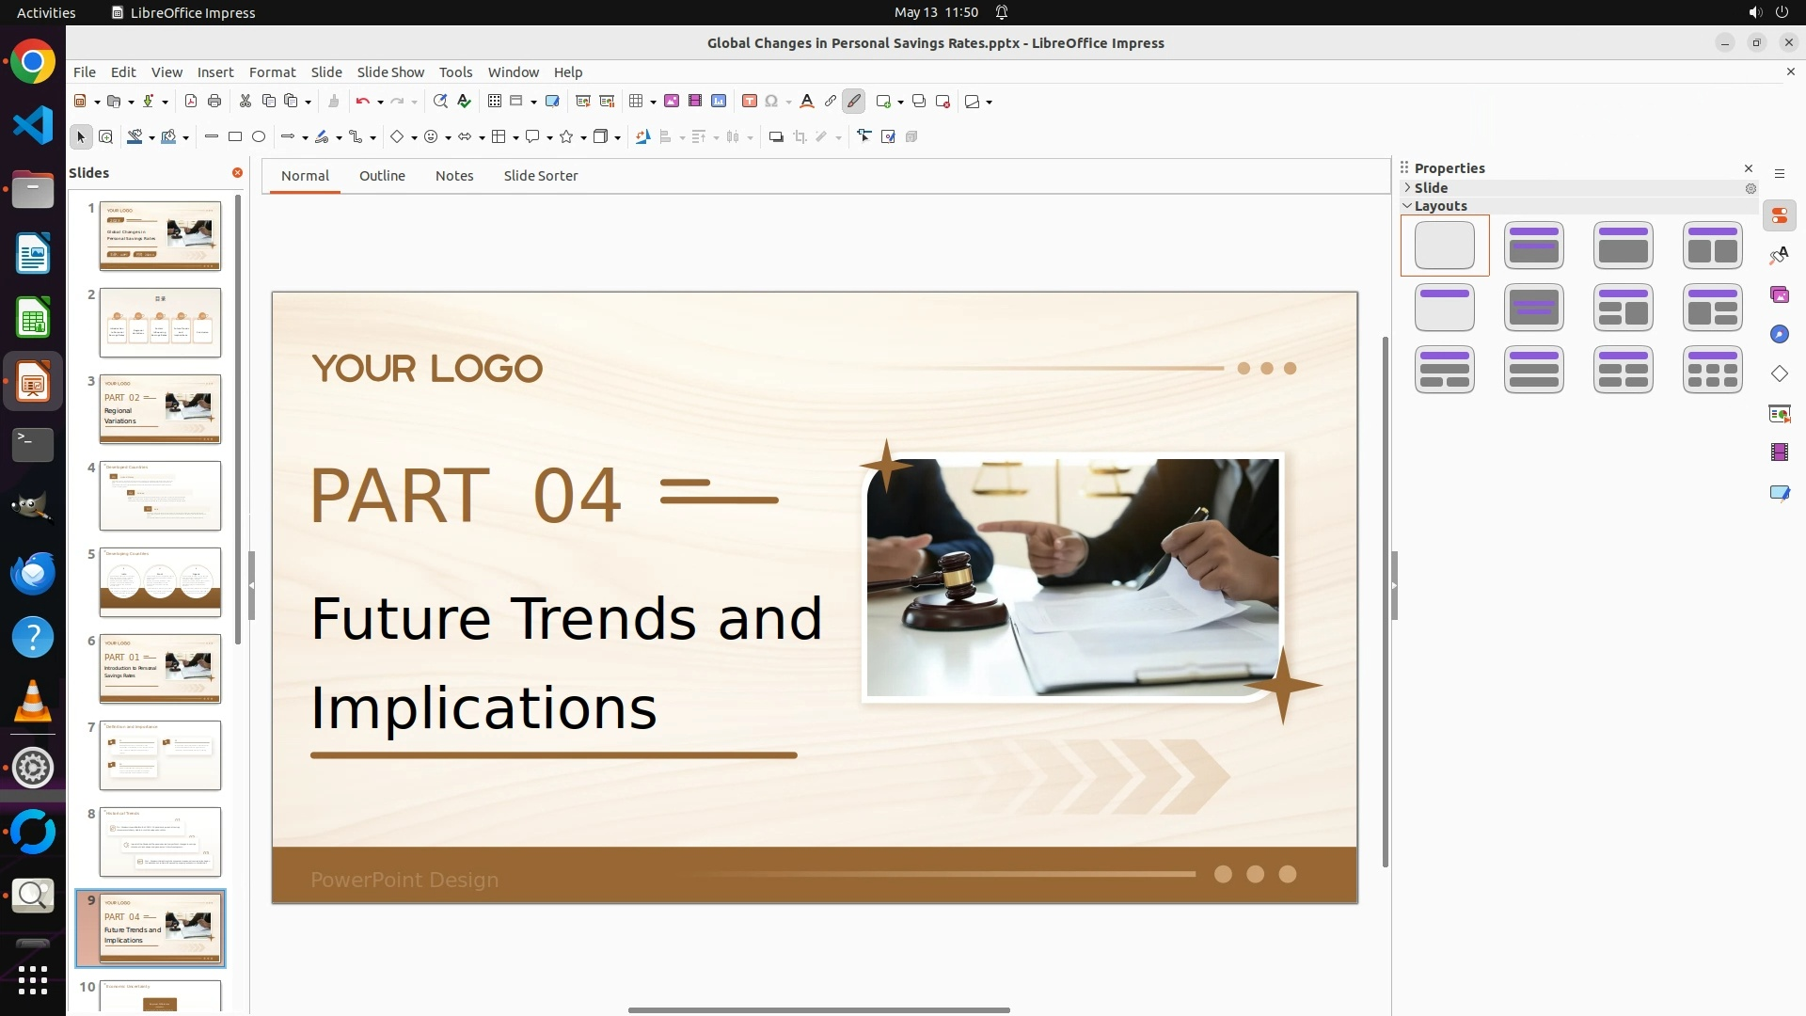Switch to the Slide Sorter tab
The width and height of the screenshot is (1806, 1016).
click(x=540, y=176)
